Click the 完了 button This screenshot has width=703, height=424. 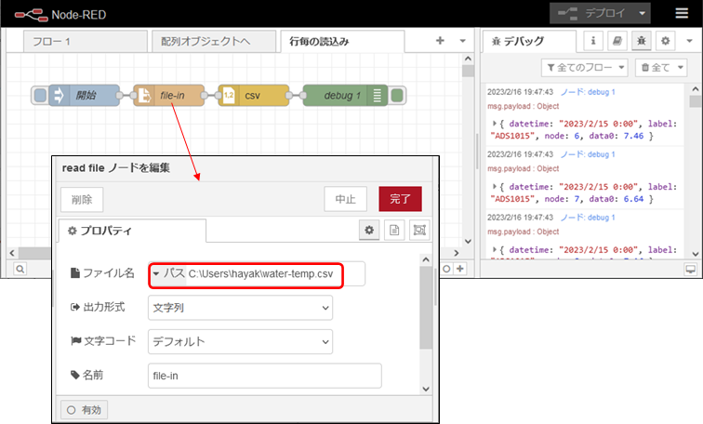point(400,198)
